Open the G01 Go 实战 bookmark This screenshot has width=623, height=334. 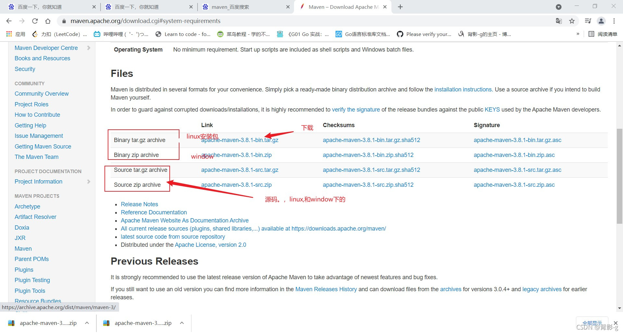click(303, 34)
